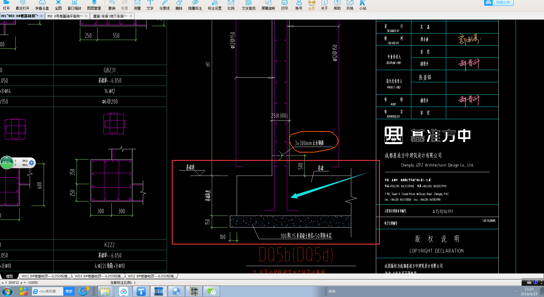This screenshot has width=544, height=297.
Task: Click the KZZ2 table cell
Action: pyautogui.click(x=109, y=245)
